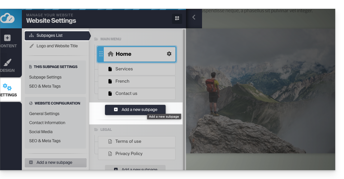This screenshot has width=344, height=179.
Task: Click the house icon on Home item
Action: tap(110, 54)
